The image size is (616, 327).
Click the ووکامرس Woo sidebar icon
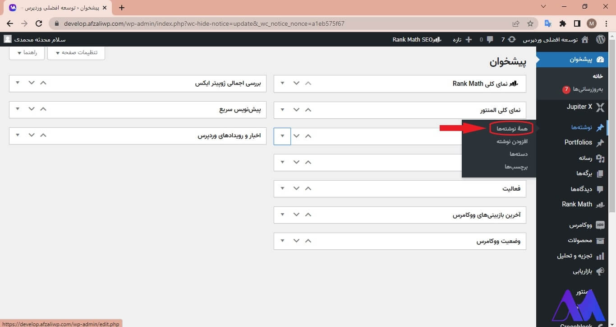coord(600,225)
